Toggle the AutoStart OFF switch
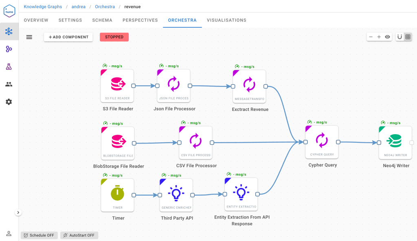 79,235
